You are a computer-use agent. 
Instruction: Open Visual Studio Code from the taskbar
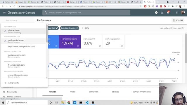87,102
